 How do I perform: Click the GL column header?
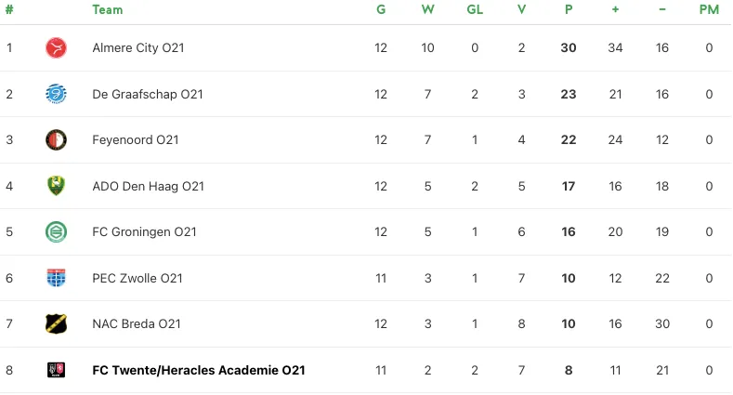point(475,10)
